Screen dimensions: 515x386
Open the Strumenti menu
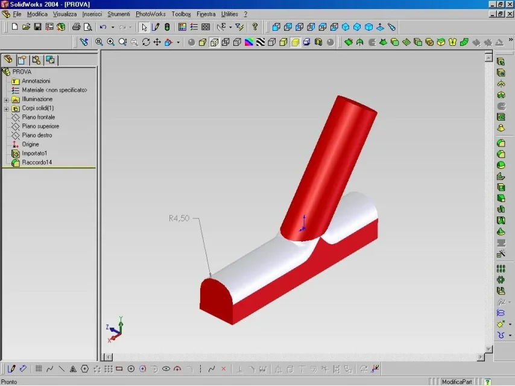(x=119, y=14)
